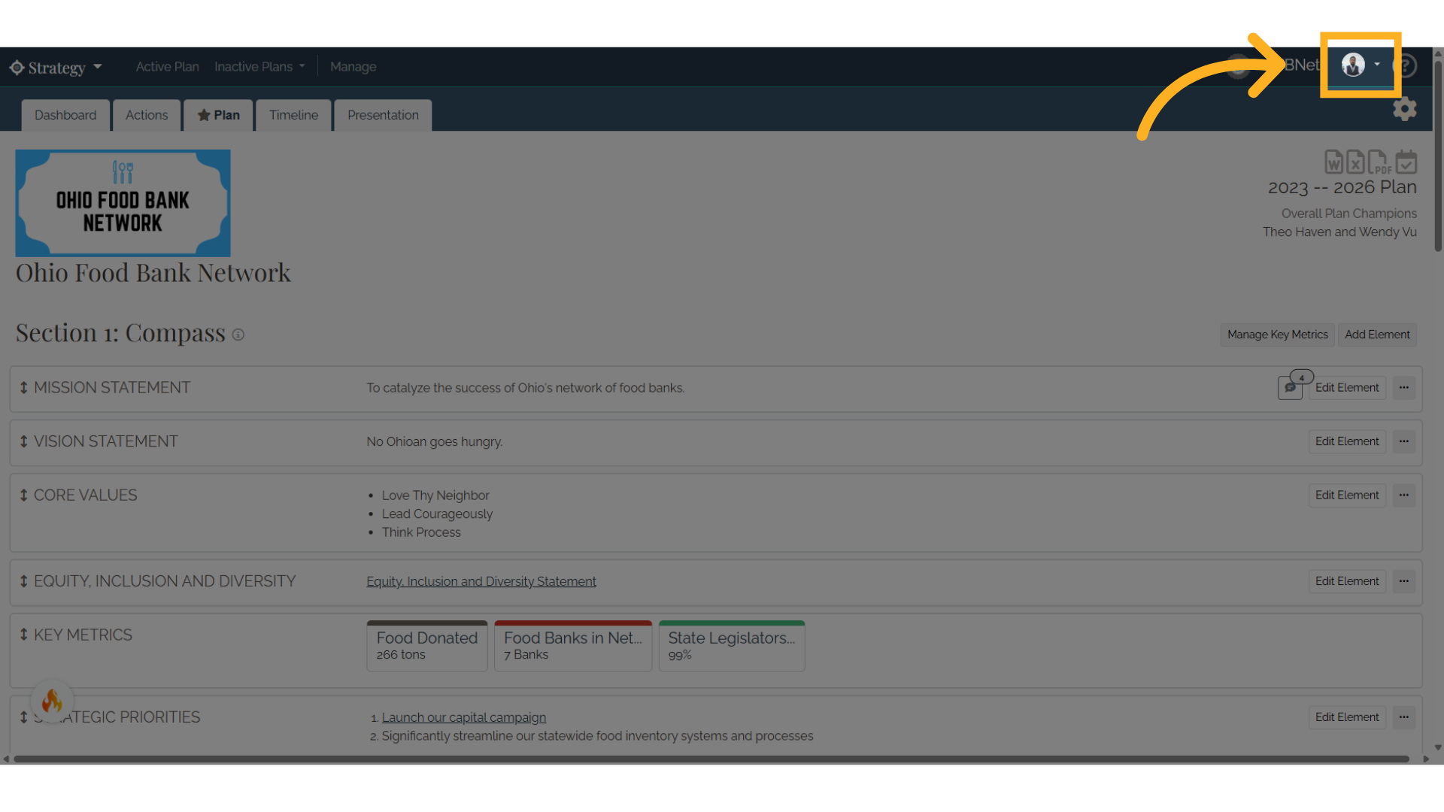This screenshot has width=1444, height=812.
Task: Click the calendar checkmark icon
Action: click(1406, 162)
